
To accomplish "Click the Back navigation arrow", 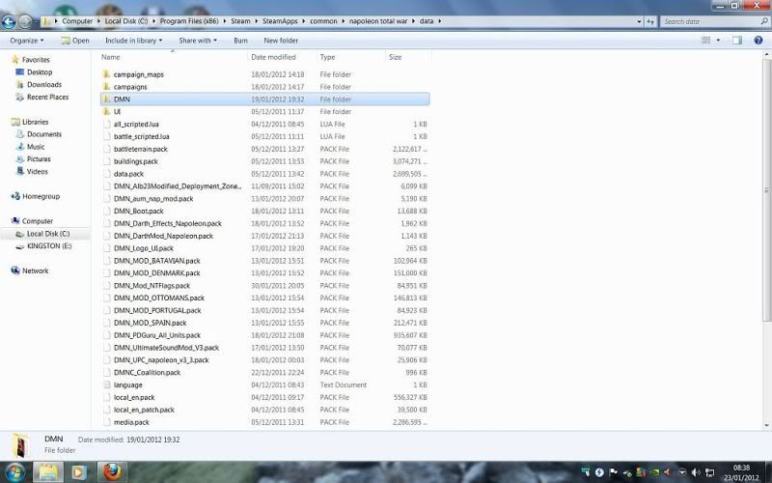I will pyautogui.click(x=13, y=20).
